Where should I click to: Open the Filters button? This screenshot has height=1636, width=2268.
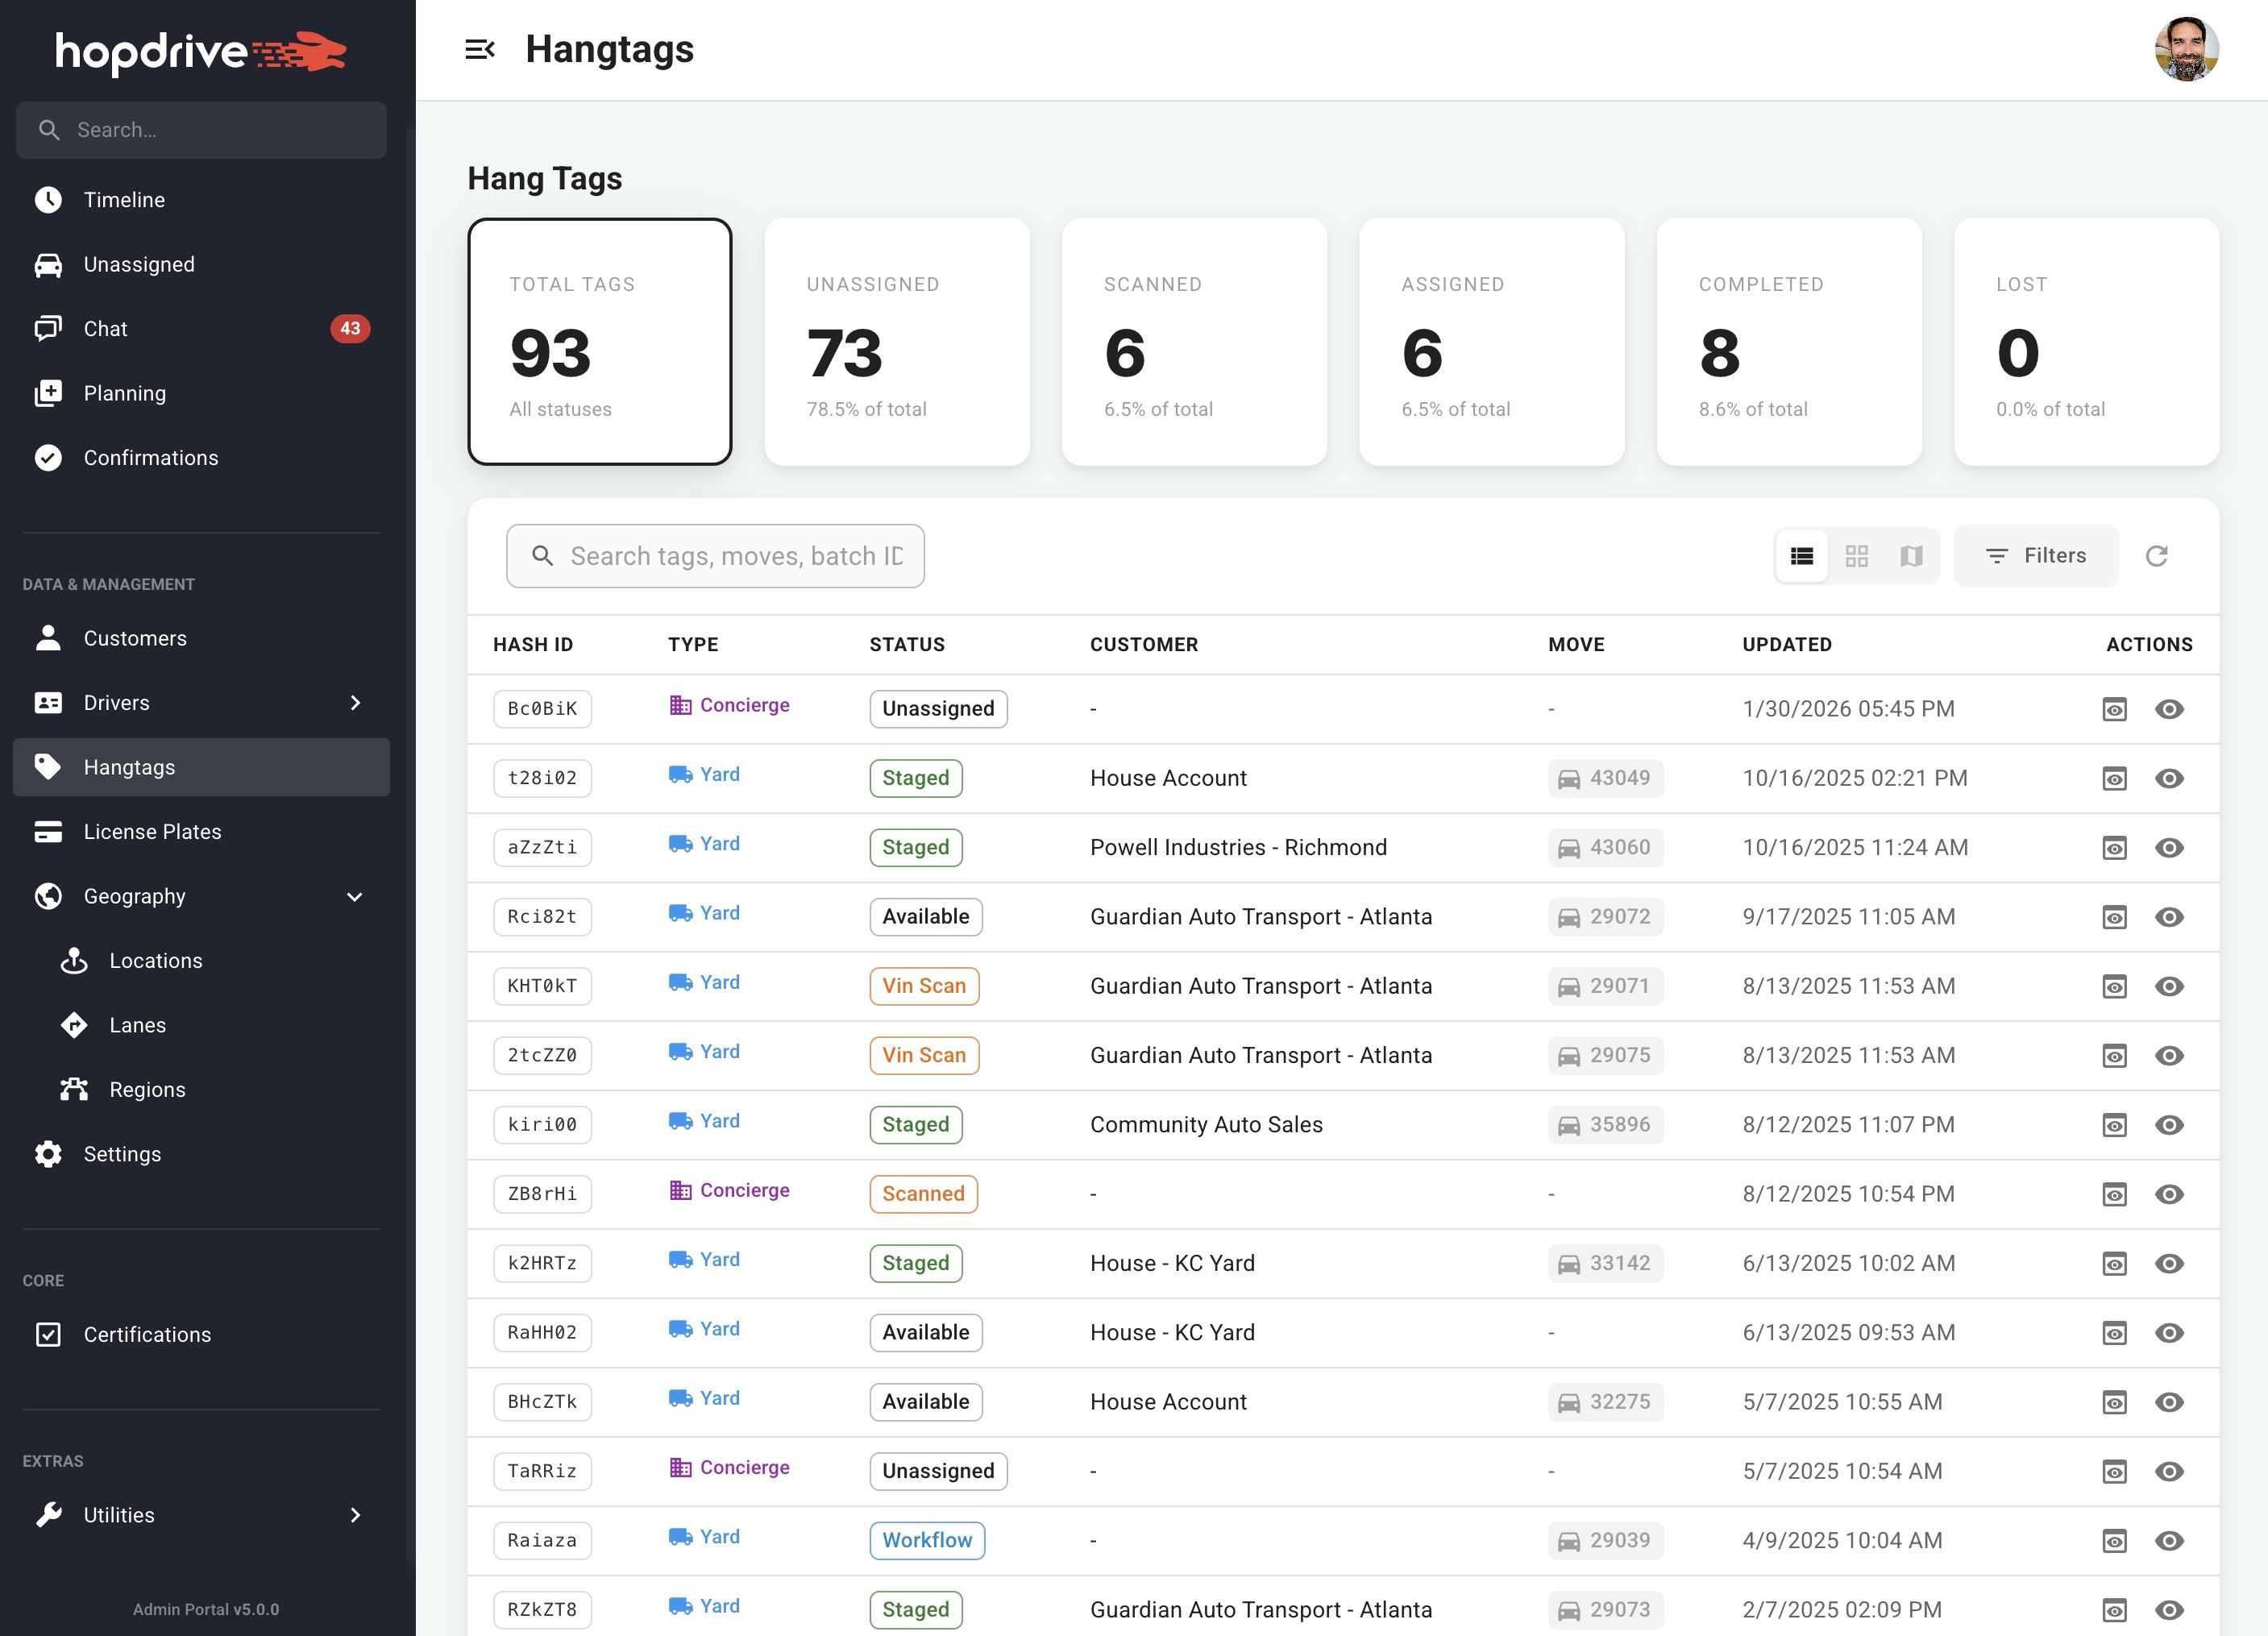[2036, 556]
